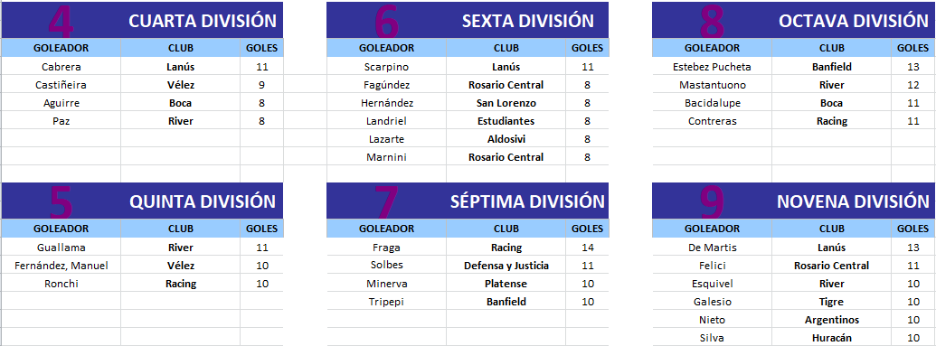Click the GOLES header in Octava División
This screenshot has height=346, width=936.
tap(913, 48)
